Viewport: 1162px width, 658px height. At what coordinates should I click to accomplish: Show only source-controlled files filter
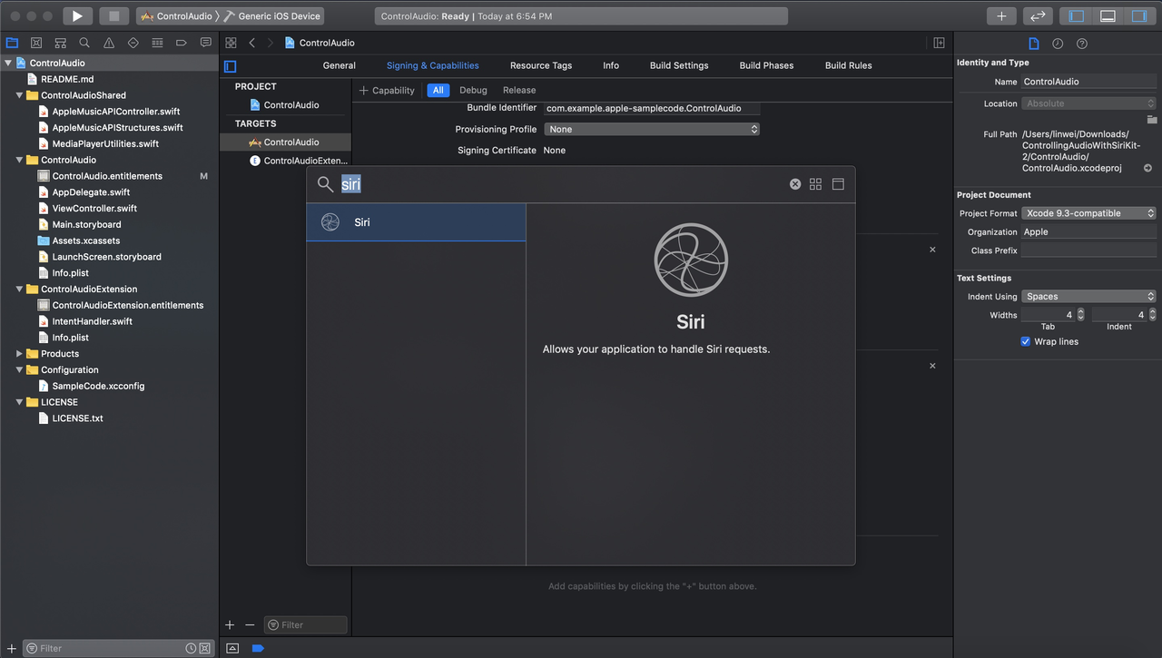(x=205, y=648)
